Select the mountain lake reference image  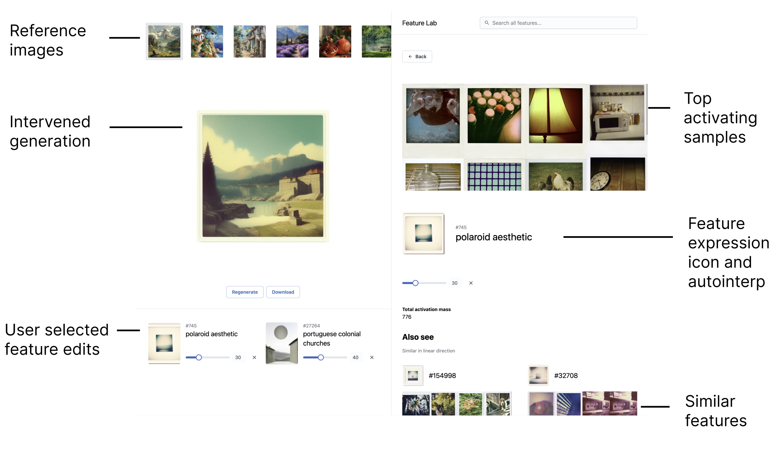(164, 42)
